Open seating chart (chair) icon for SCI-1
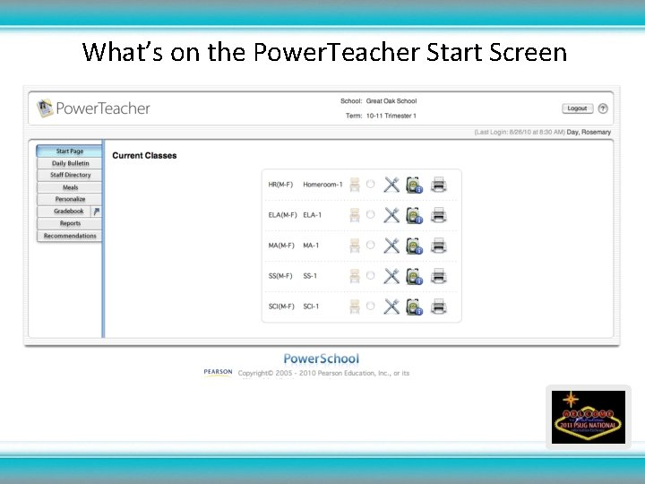The height and width of the screenshot is (484, 645). click(355, 307)
